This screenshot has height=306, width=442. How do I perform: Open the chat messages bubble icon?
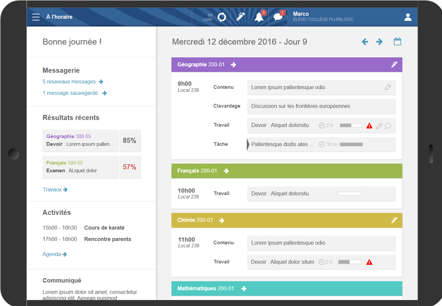pyautogui.click(x=278, y=17)
